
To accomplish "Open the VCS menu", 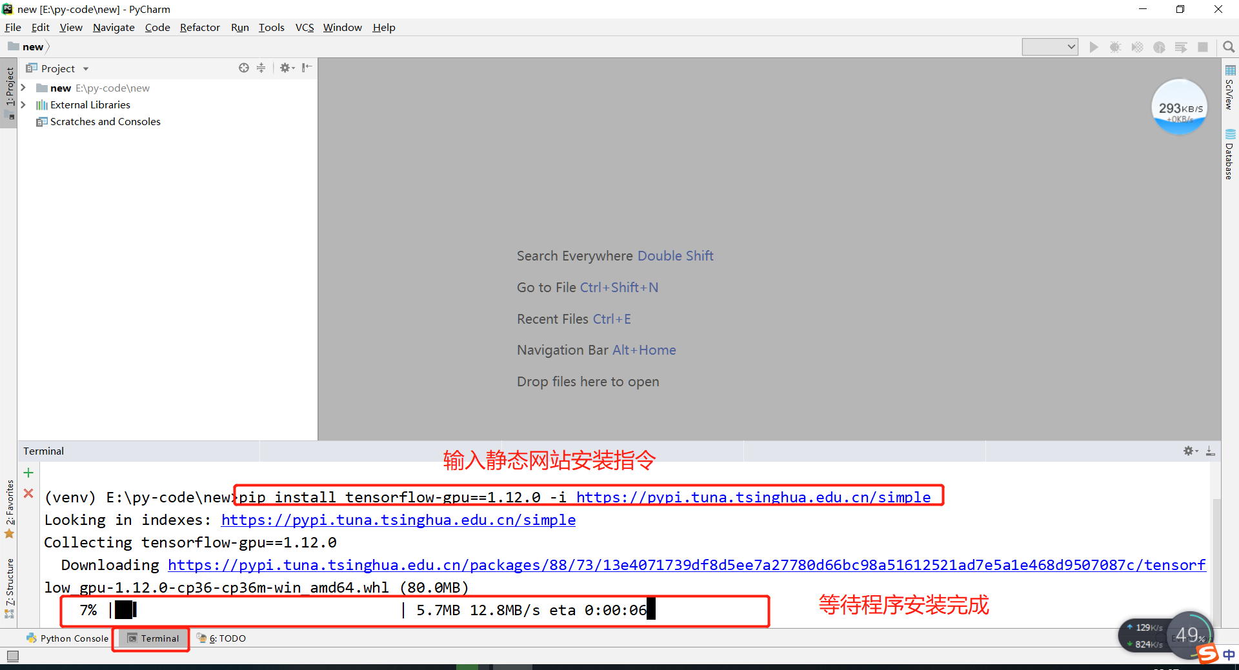I will 303,27.
